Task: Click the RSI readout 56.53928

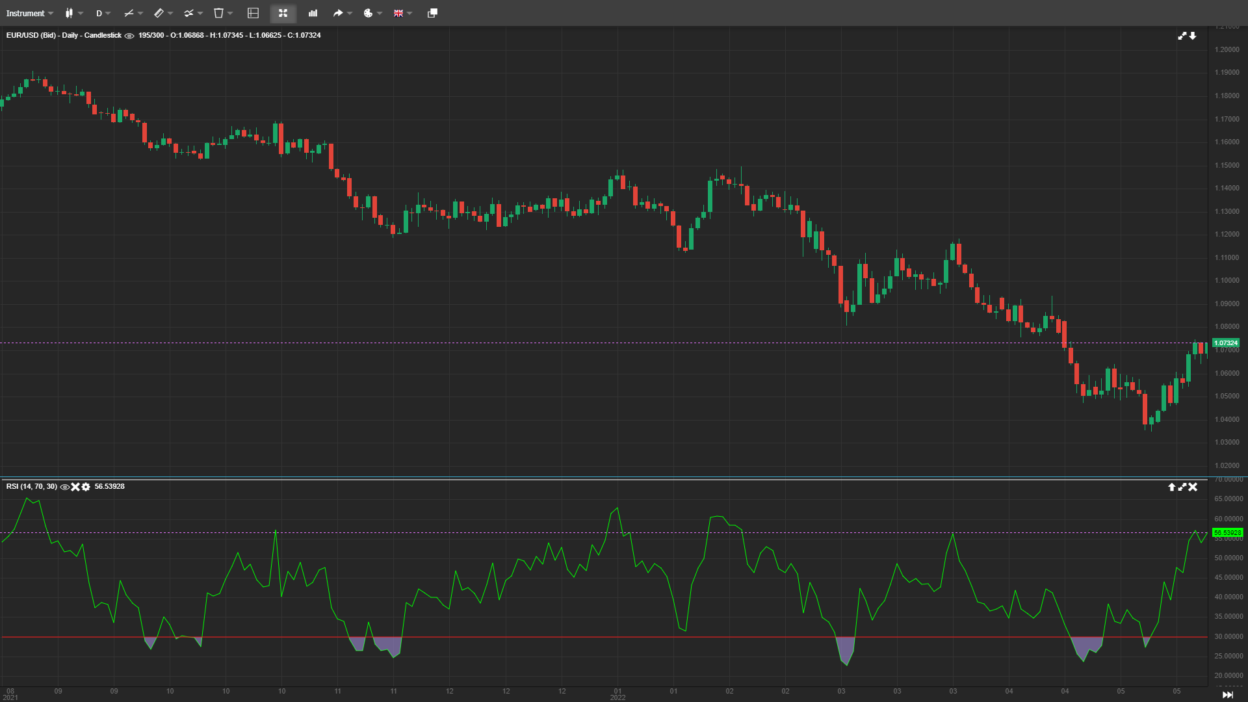Action: click(109, 486)
